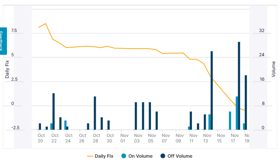
Task: Click the tallest Off Volume bar on chart
Action: (239, 86)
